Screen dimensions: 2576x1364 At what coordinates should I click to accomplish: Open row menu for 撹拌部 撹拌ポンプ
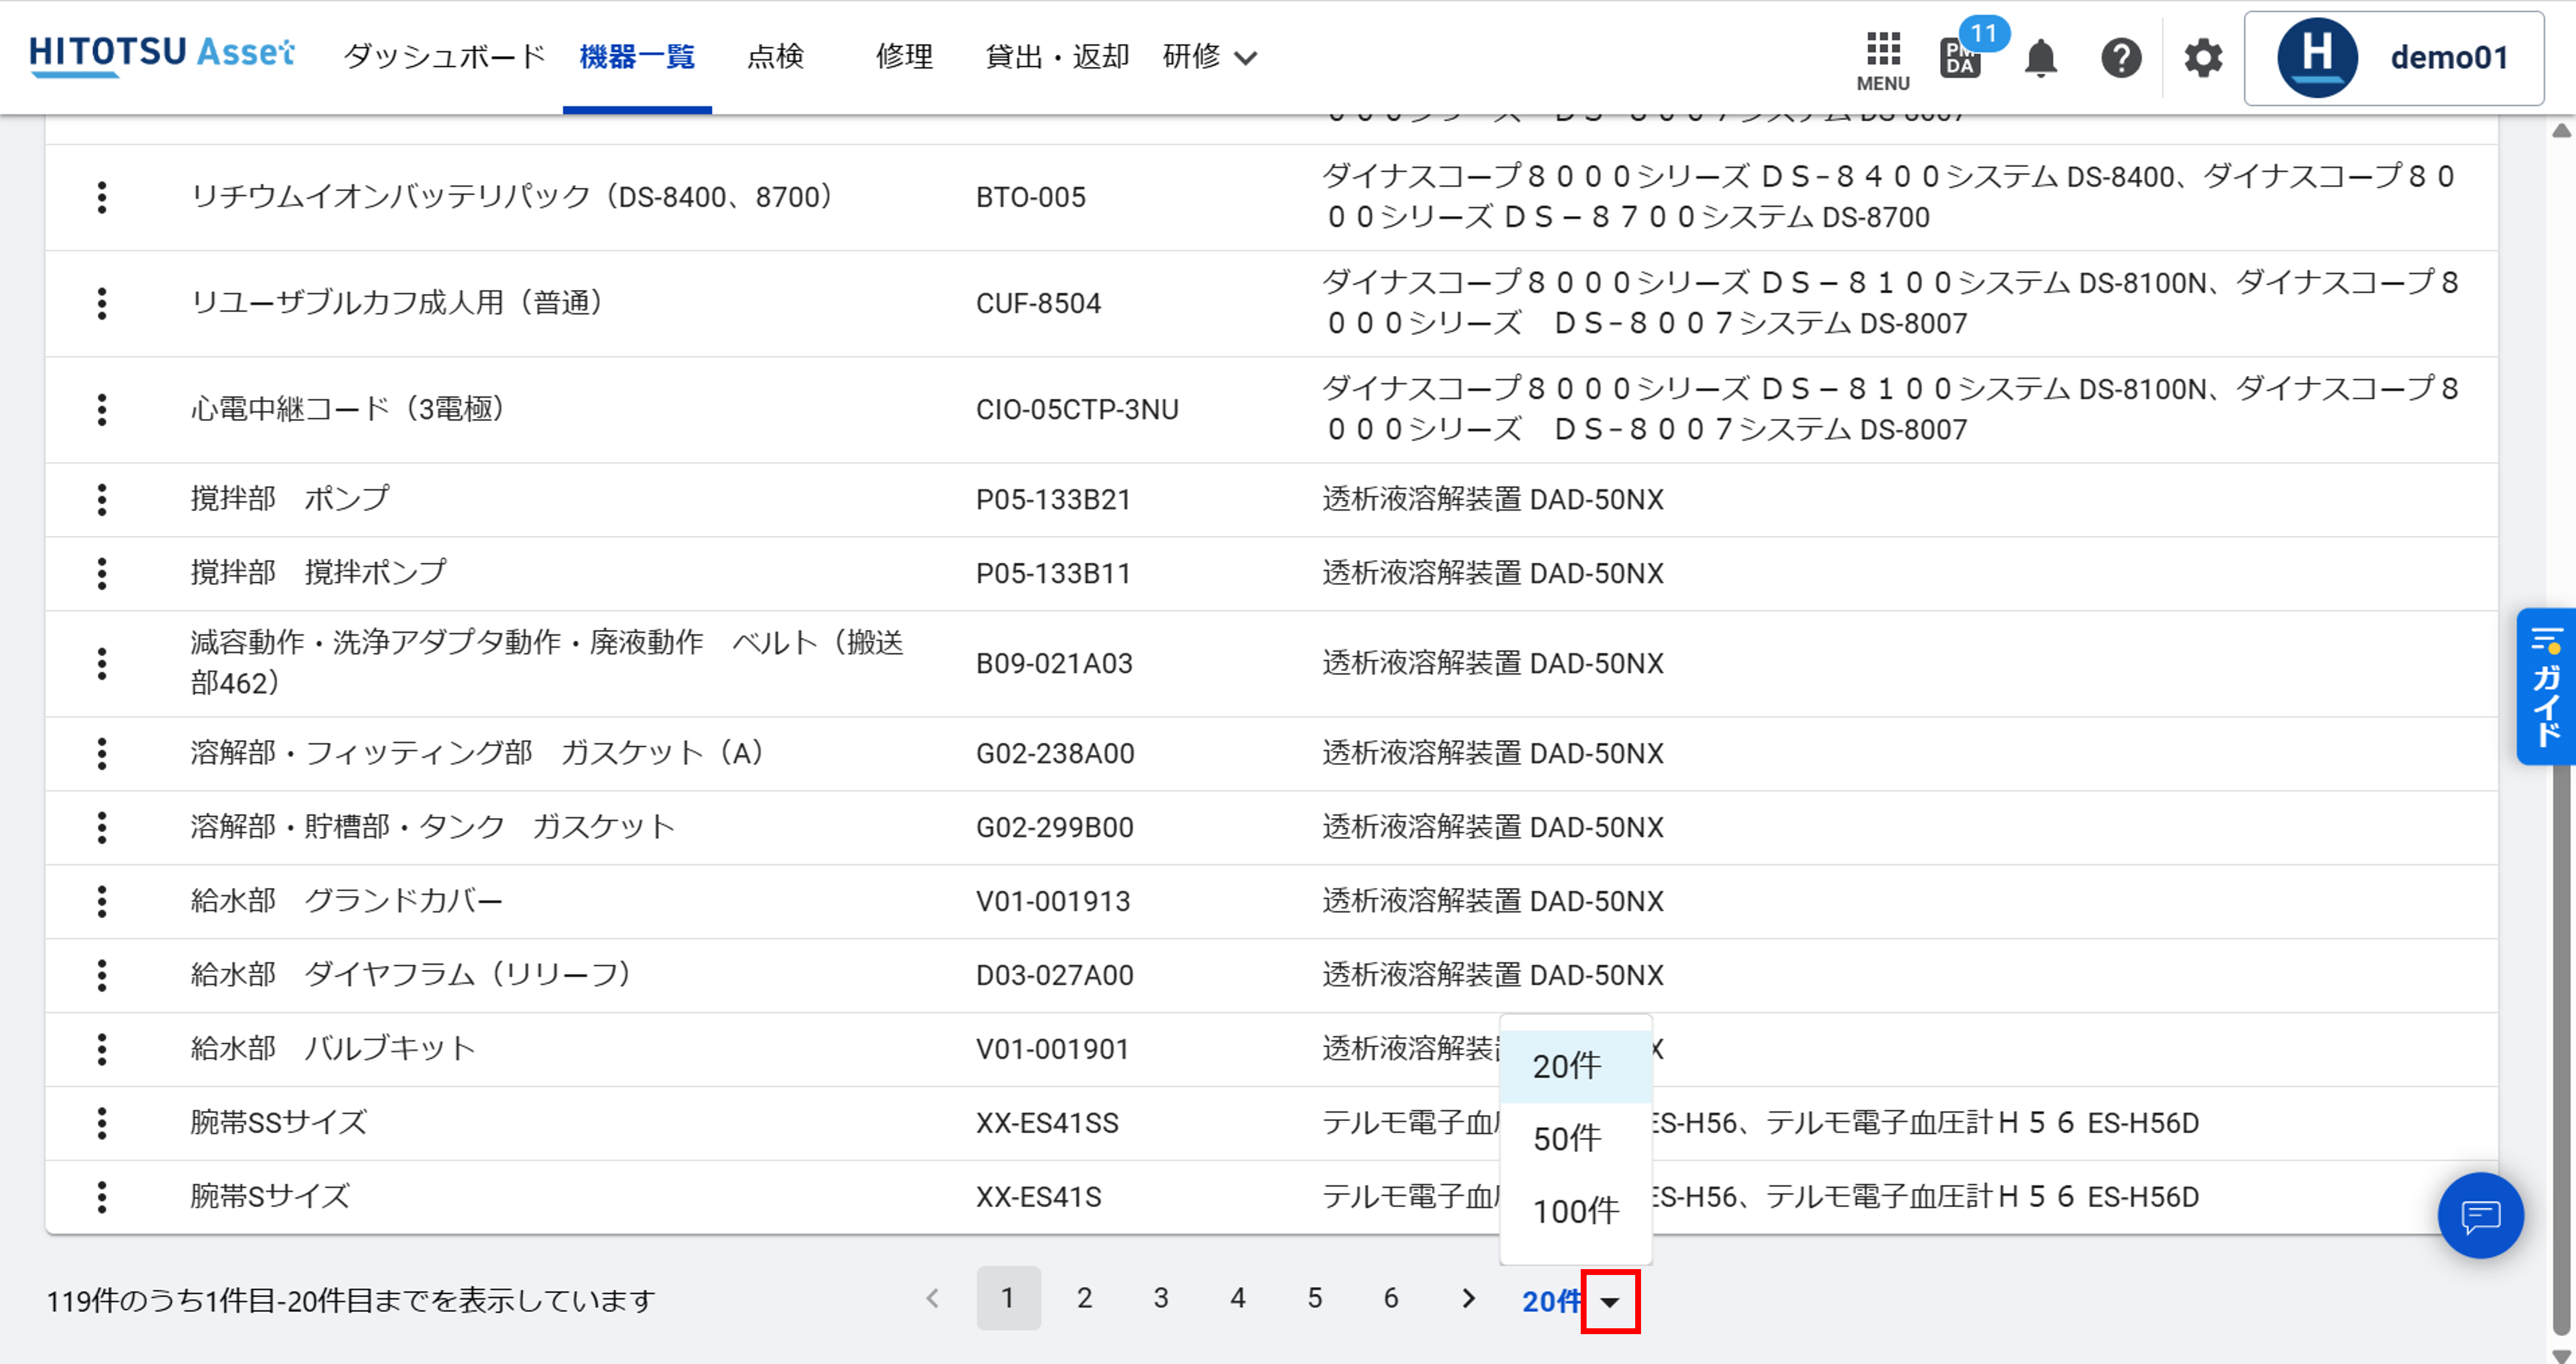click(x=101, y=573)
